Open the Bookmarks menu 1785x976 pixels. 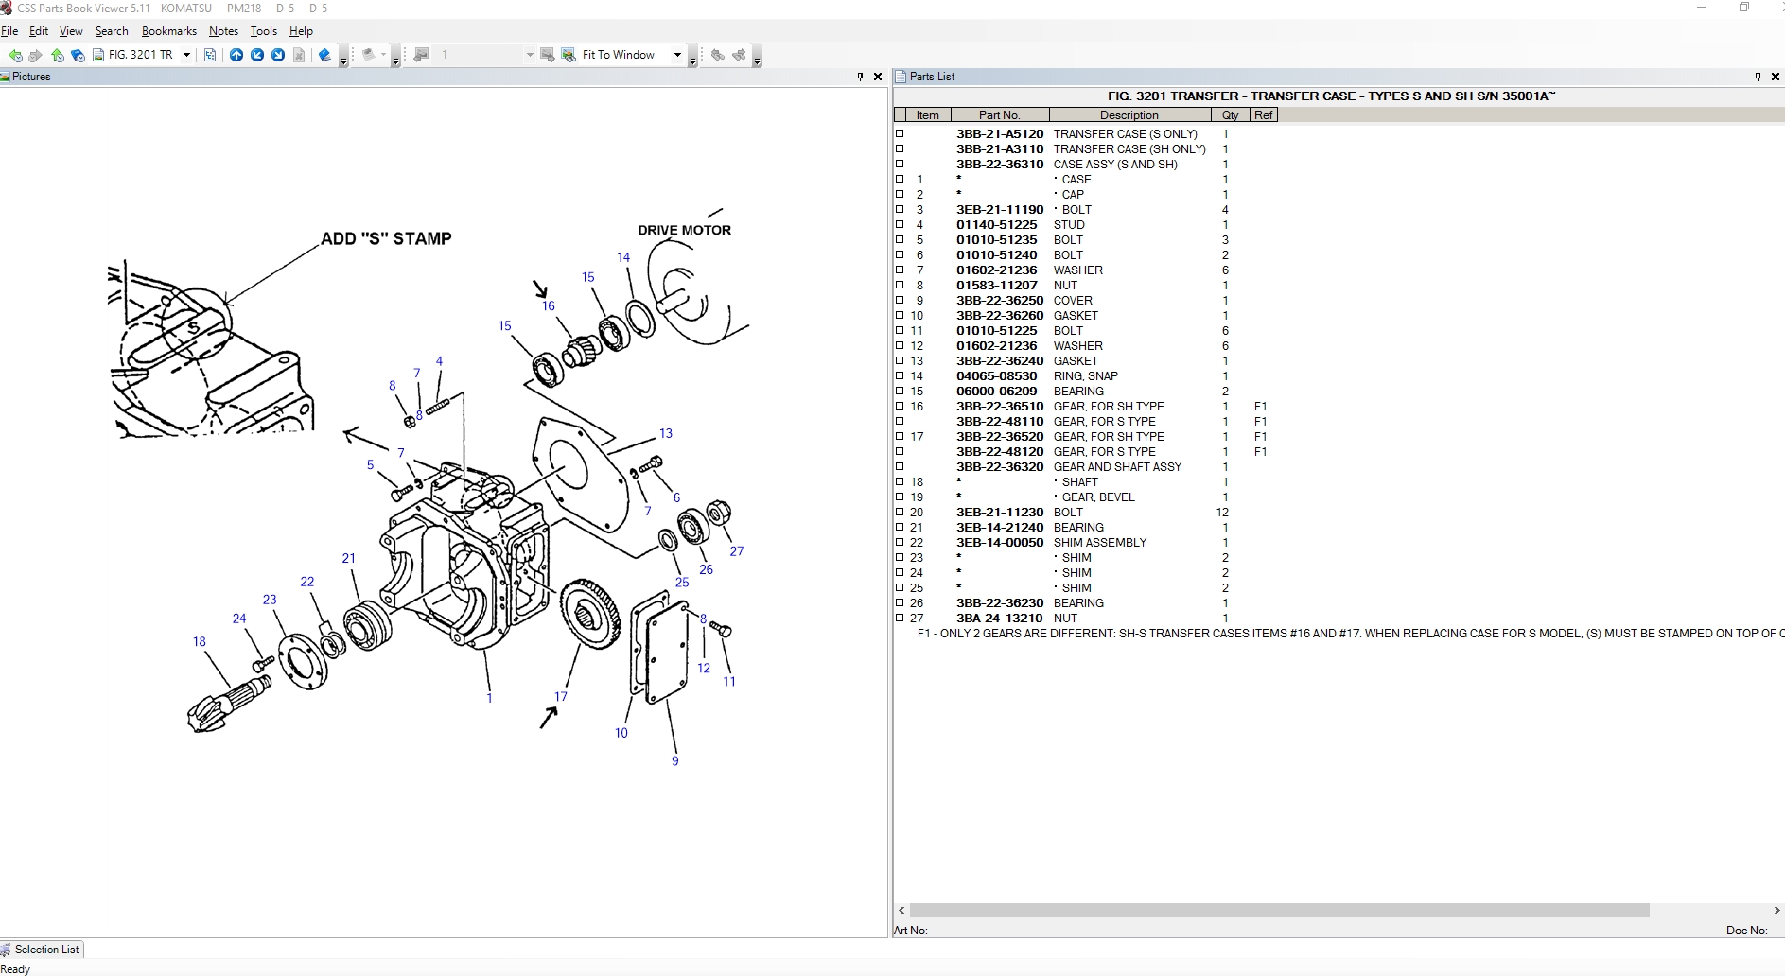click(x=169, y=31)
